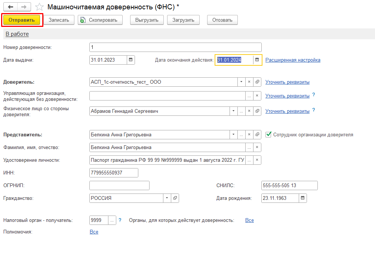375x260 pixels.
Task: Open selection dots for Управляющая организация
Action: pos(249,96)
